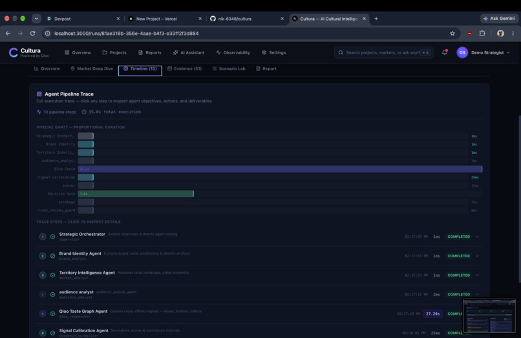Open AI Assistant page

(188, 52)
